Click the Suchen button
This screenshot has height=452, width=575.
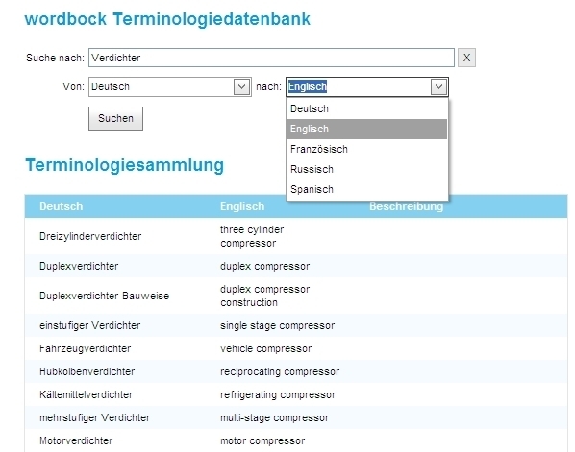[116, 118]
